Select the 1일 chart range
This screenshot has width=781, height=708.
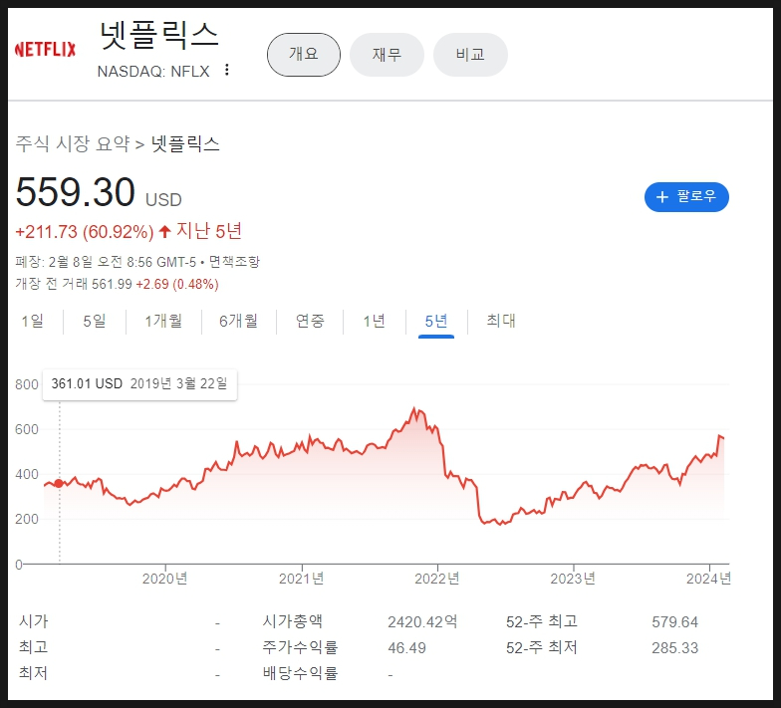click(32, 321)
